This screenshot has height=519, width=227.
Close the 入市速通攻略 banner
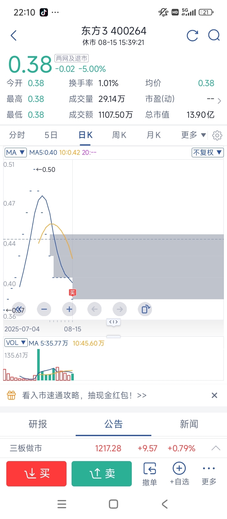(214, 395)
